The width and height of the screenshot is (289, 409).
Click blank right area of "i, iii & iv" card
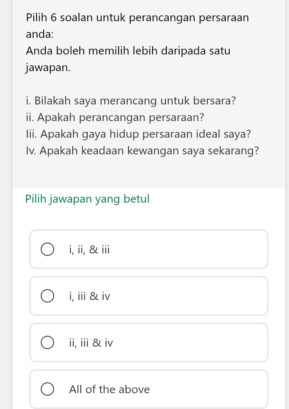click(208, 296)
